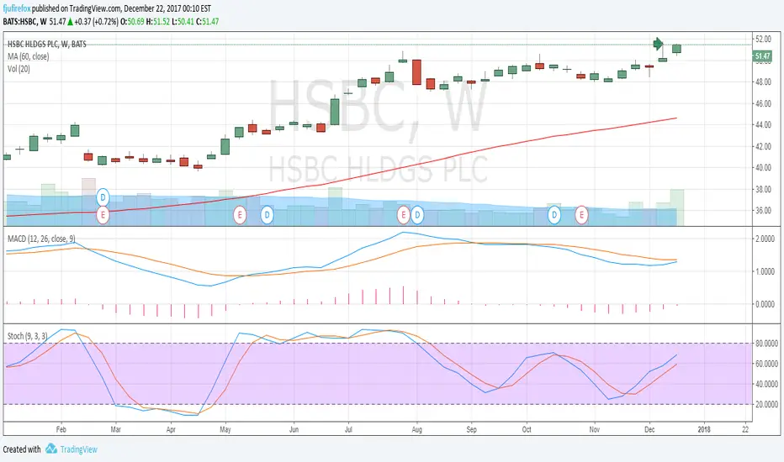
Task: Click the green 51.47 current price tag
Action: [x=762, y=56]
